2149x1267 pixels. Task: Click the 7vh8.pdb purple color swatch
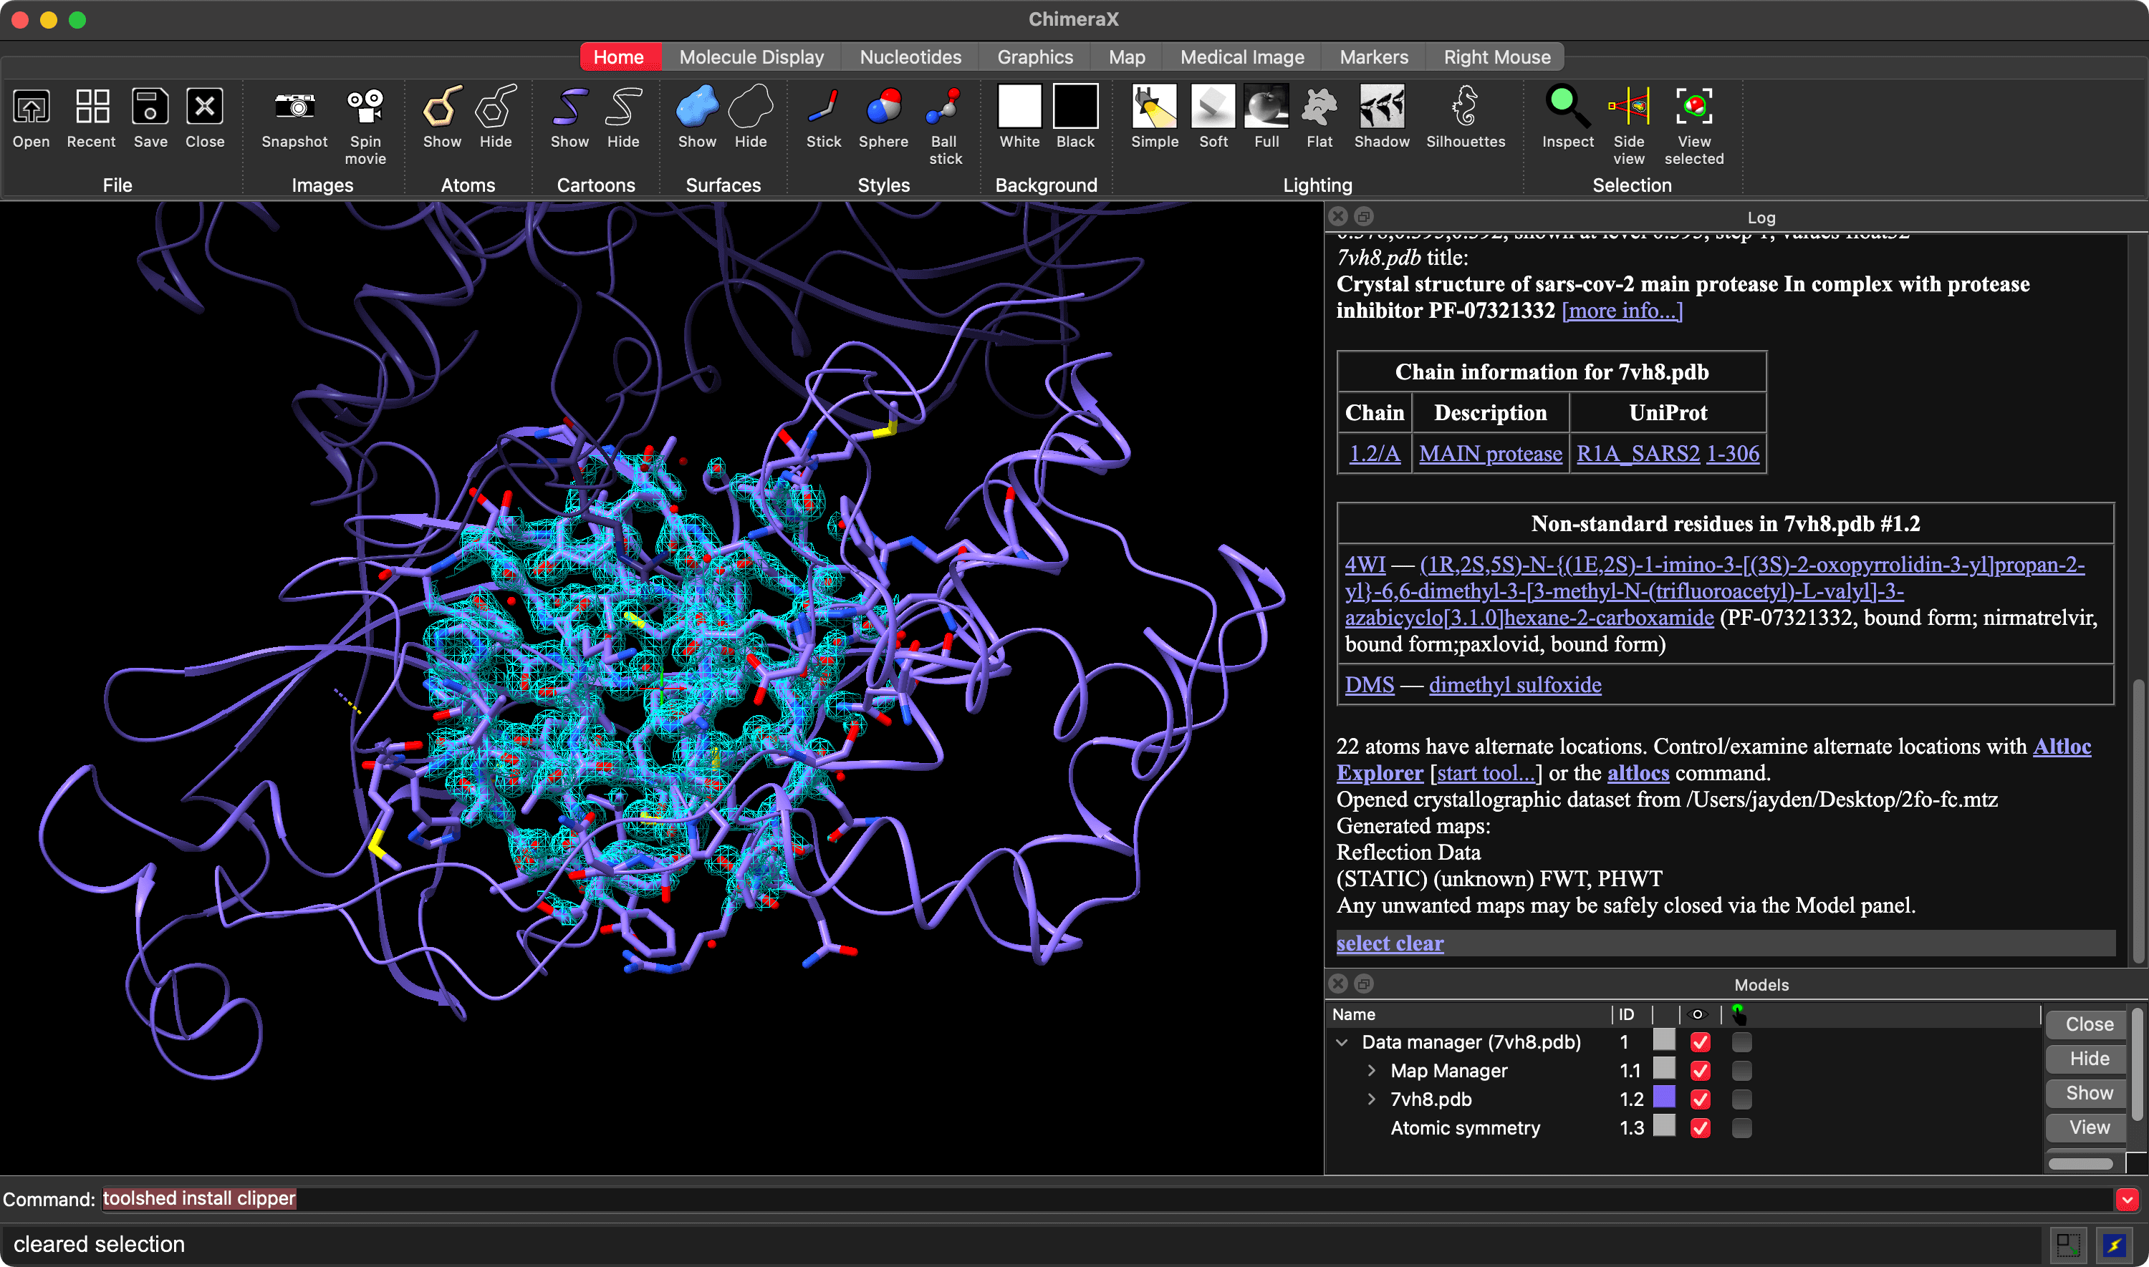1664,1098
